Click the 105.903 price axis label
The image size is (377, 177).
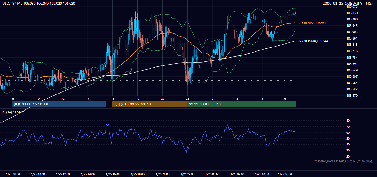click(352, 32)
